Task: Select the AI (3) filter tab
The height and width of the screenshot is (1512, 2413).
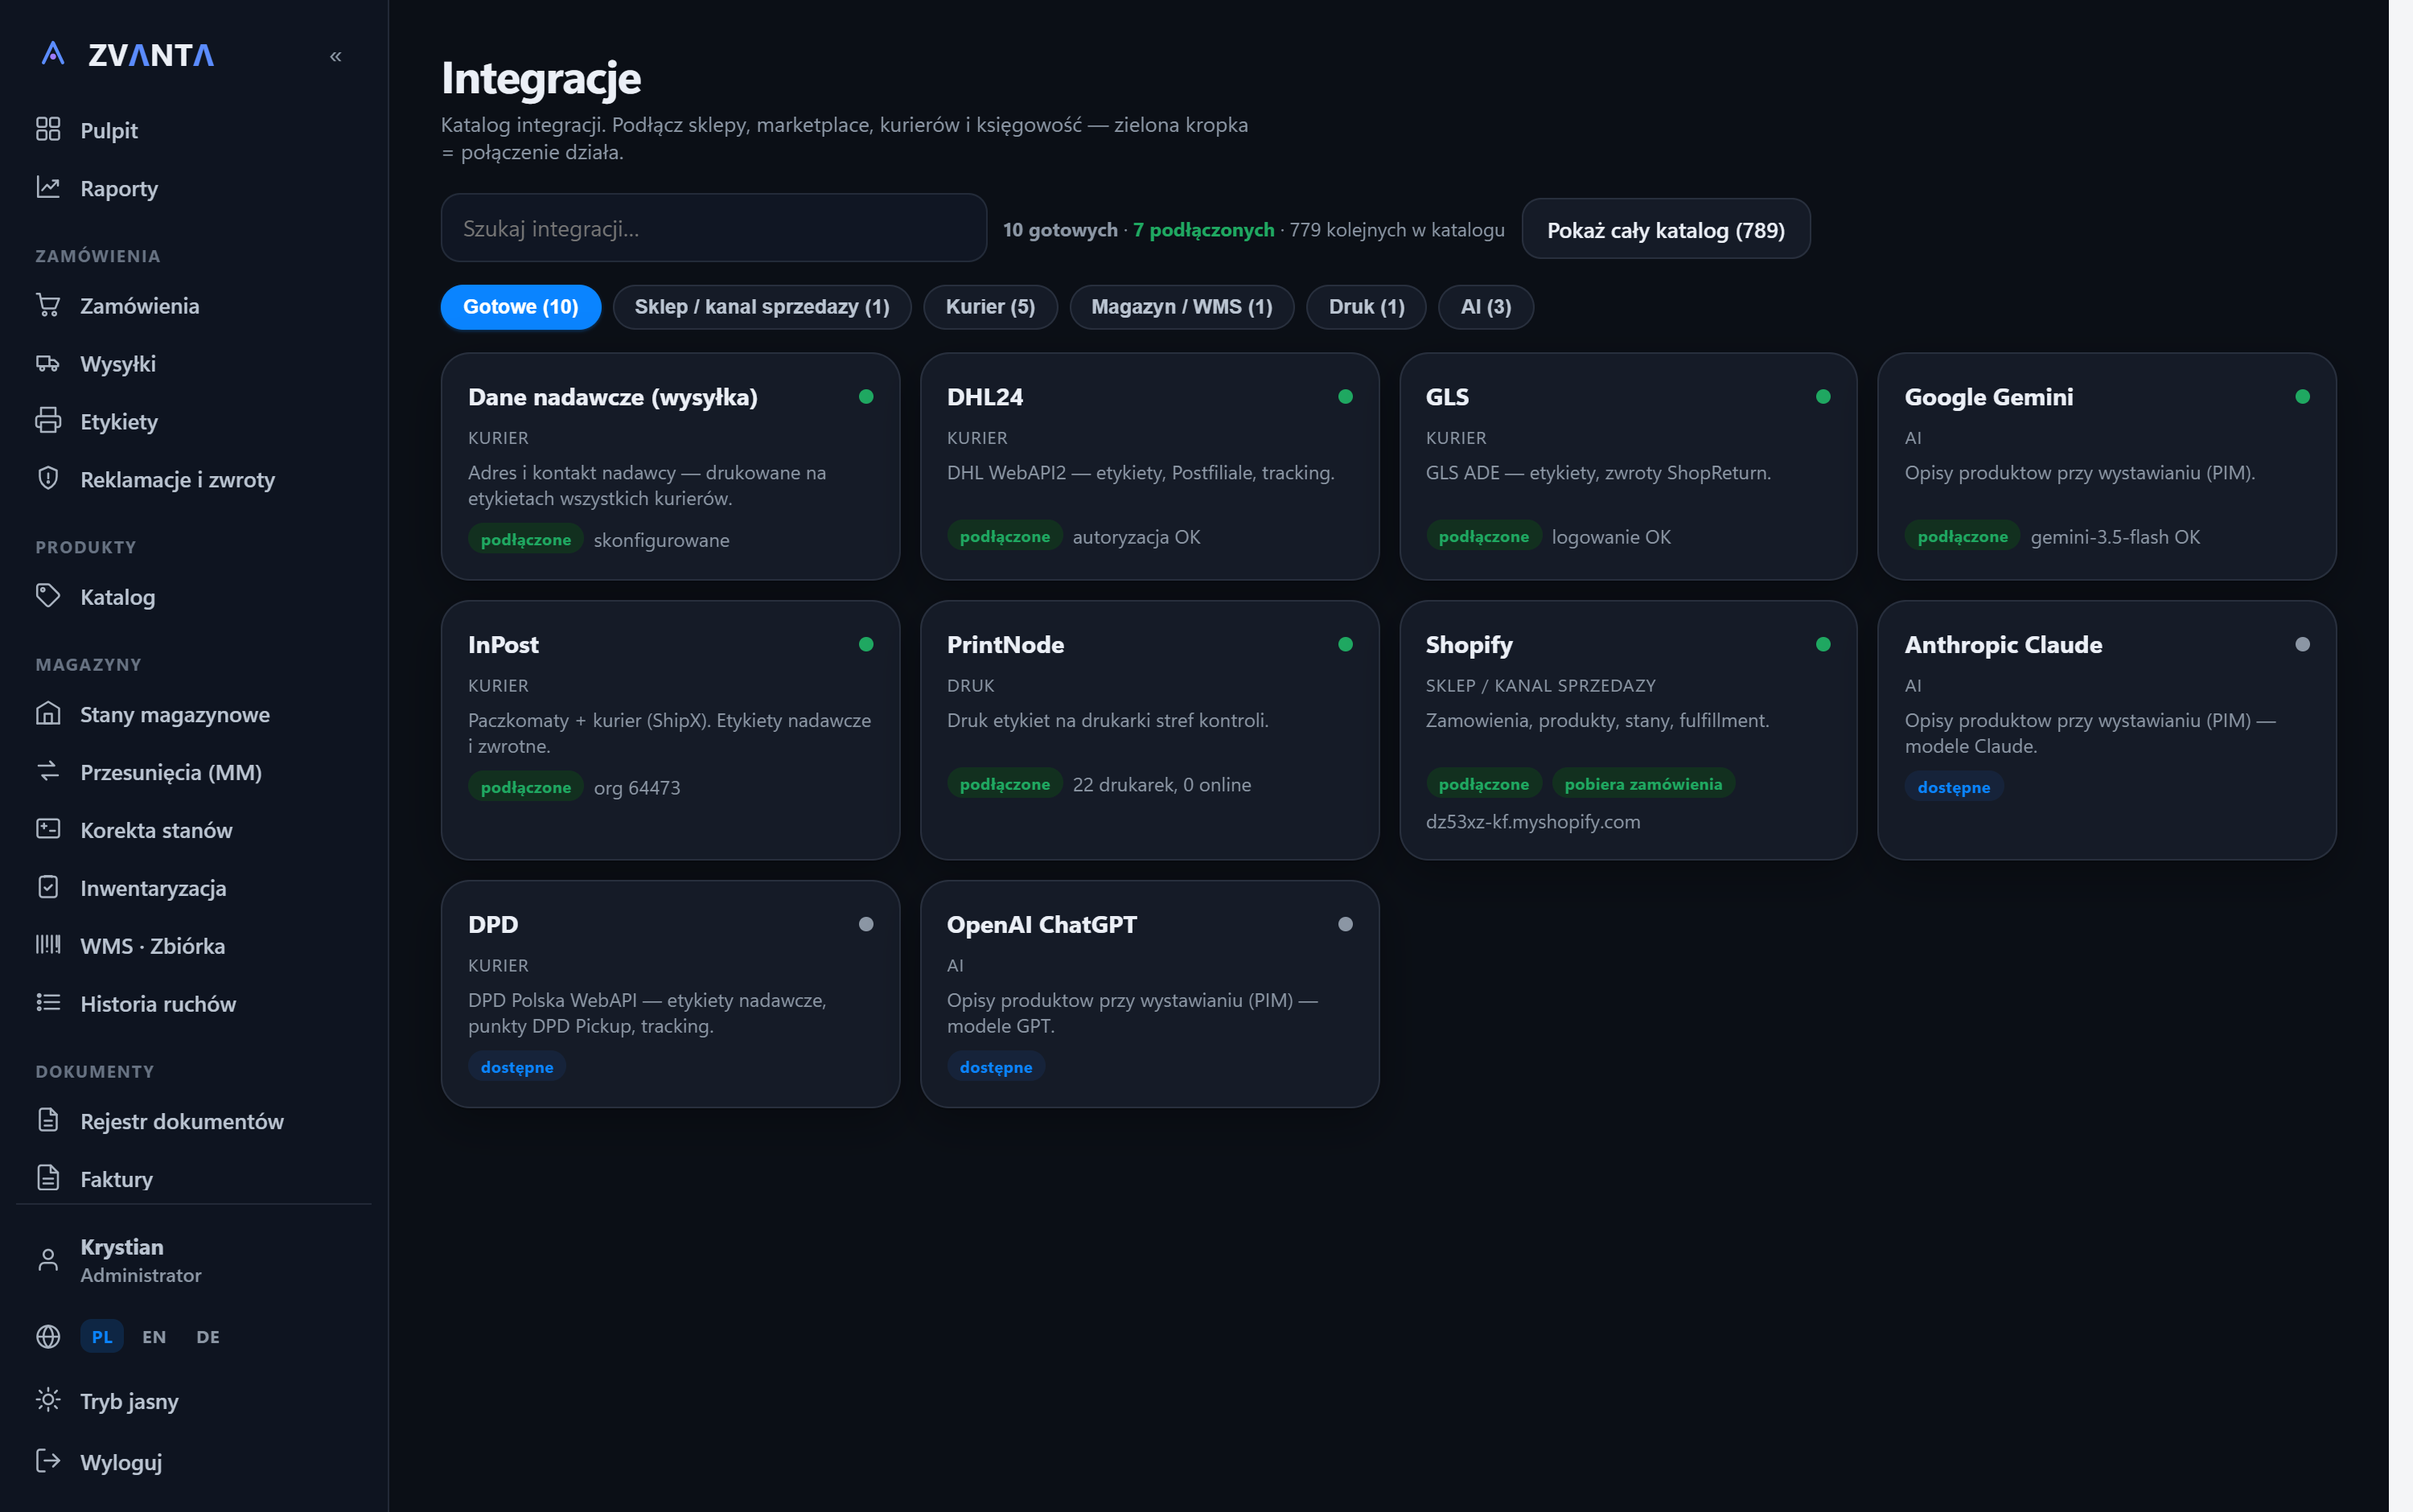Action: pyautogui.click(x=1486, y=307)
